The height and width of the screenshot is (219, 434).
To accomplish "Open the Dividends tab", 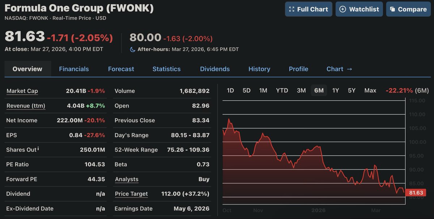I will click(215, 69).
